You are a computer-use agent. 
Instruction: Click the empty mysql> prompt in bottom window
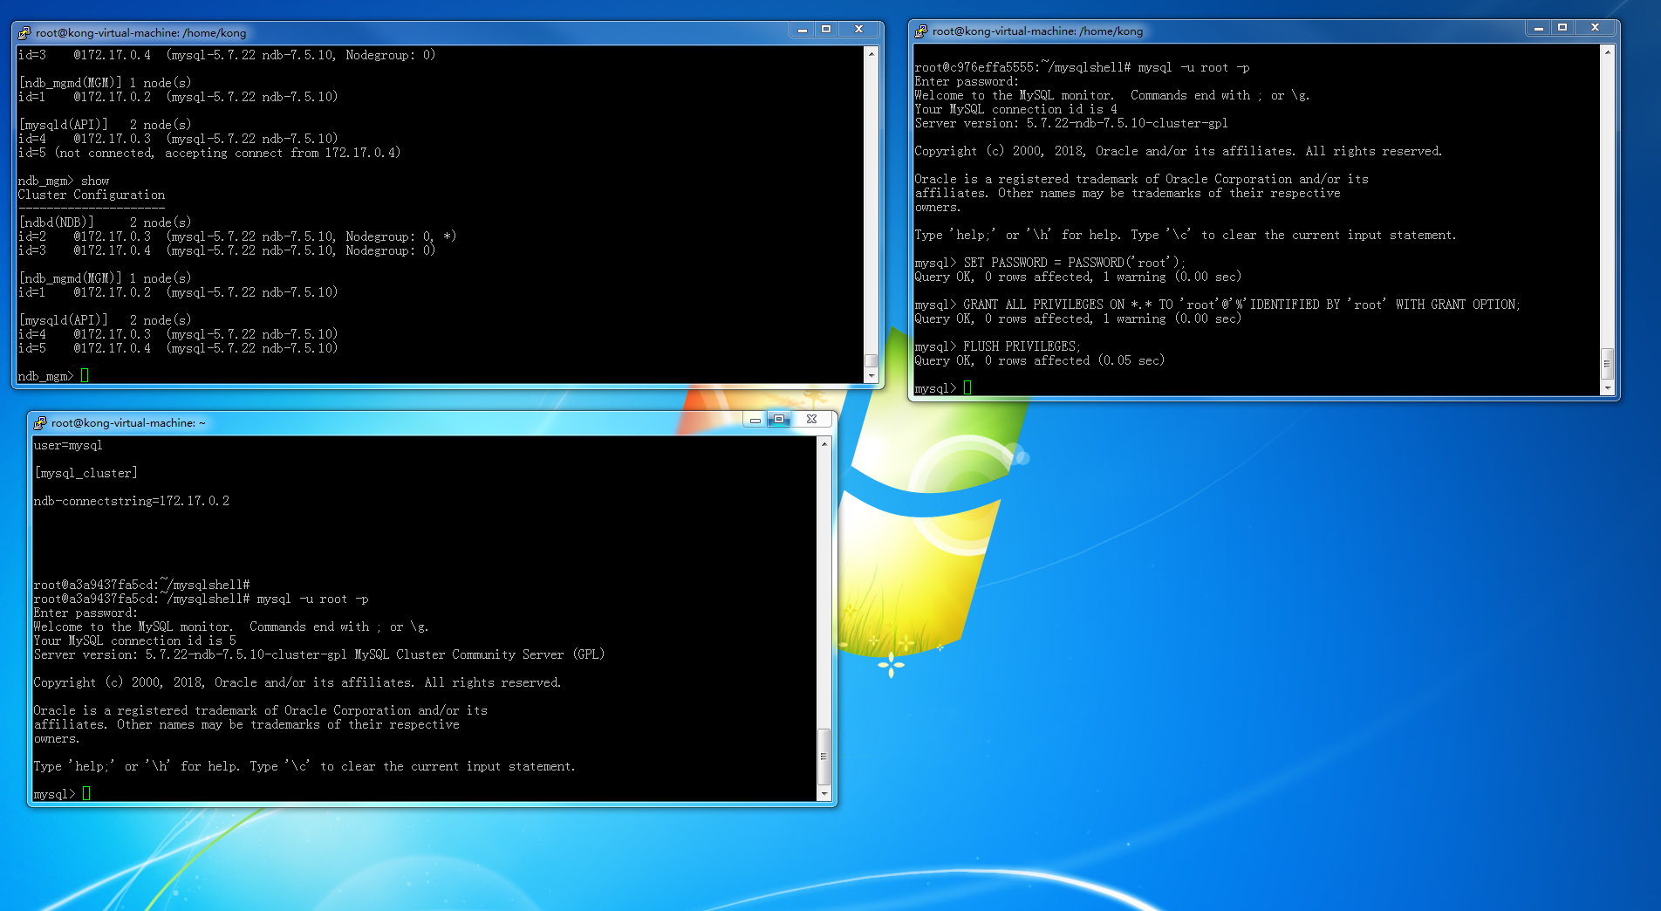62,794
